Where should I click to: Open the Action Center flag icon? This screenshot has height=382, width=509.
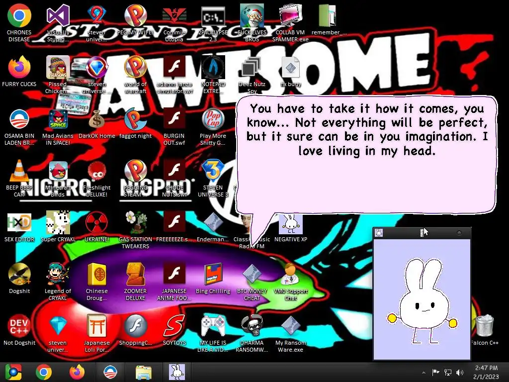(x=435, y=372)
